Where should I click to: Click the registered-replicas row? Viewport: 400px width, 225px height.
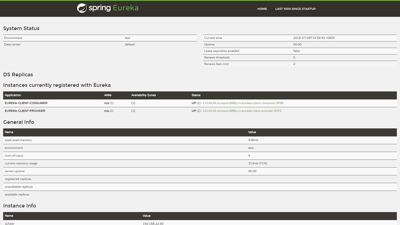(x=18, y=179)
